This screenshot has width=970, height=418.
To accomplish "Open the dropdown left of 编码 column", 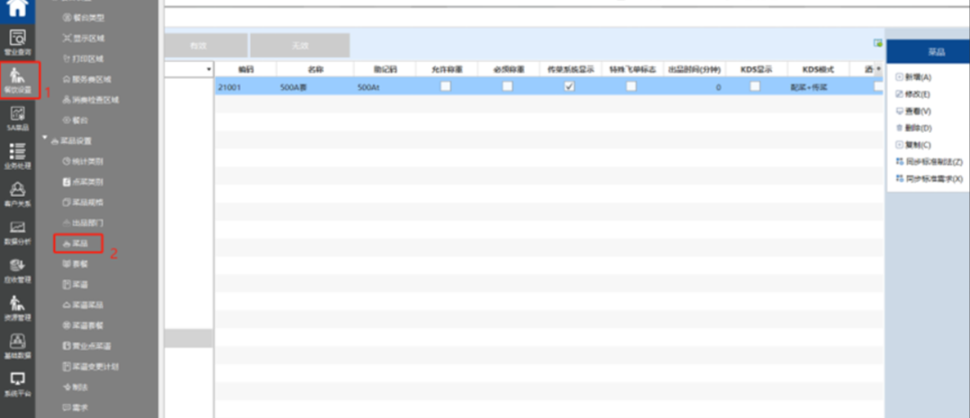I will pyautogui.click(x=209, y=69).
